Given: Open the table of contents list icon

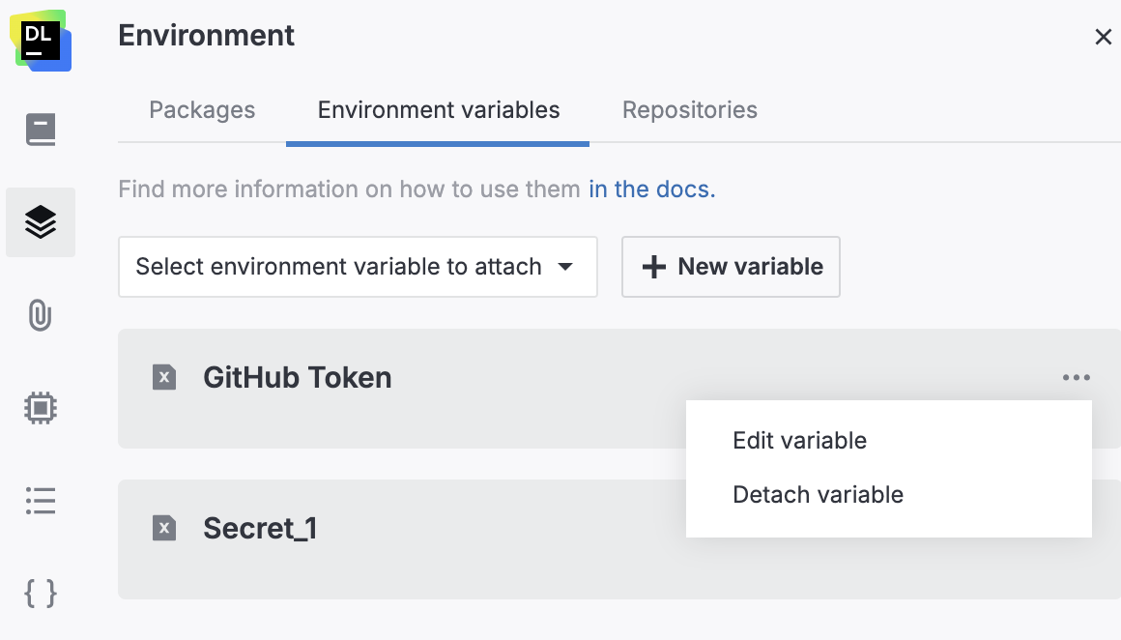Looking at the screenshot, I should 40,501.
